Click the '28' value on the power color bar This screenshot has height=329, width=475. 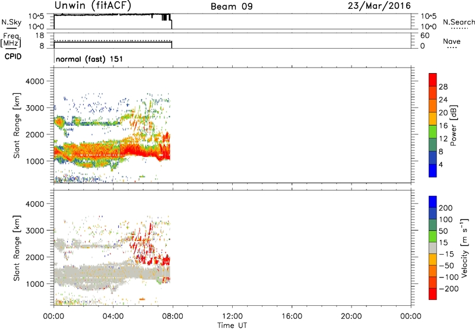[443, 87]
